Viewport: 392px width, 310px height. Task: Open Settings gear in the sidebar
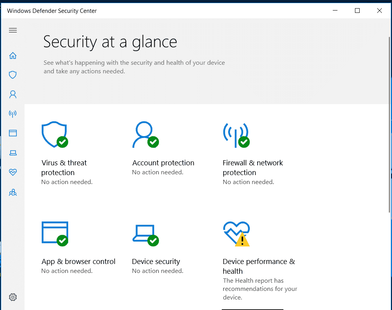point(13,297)
